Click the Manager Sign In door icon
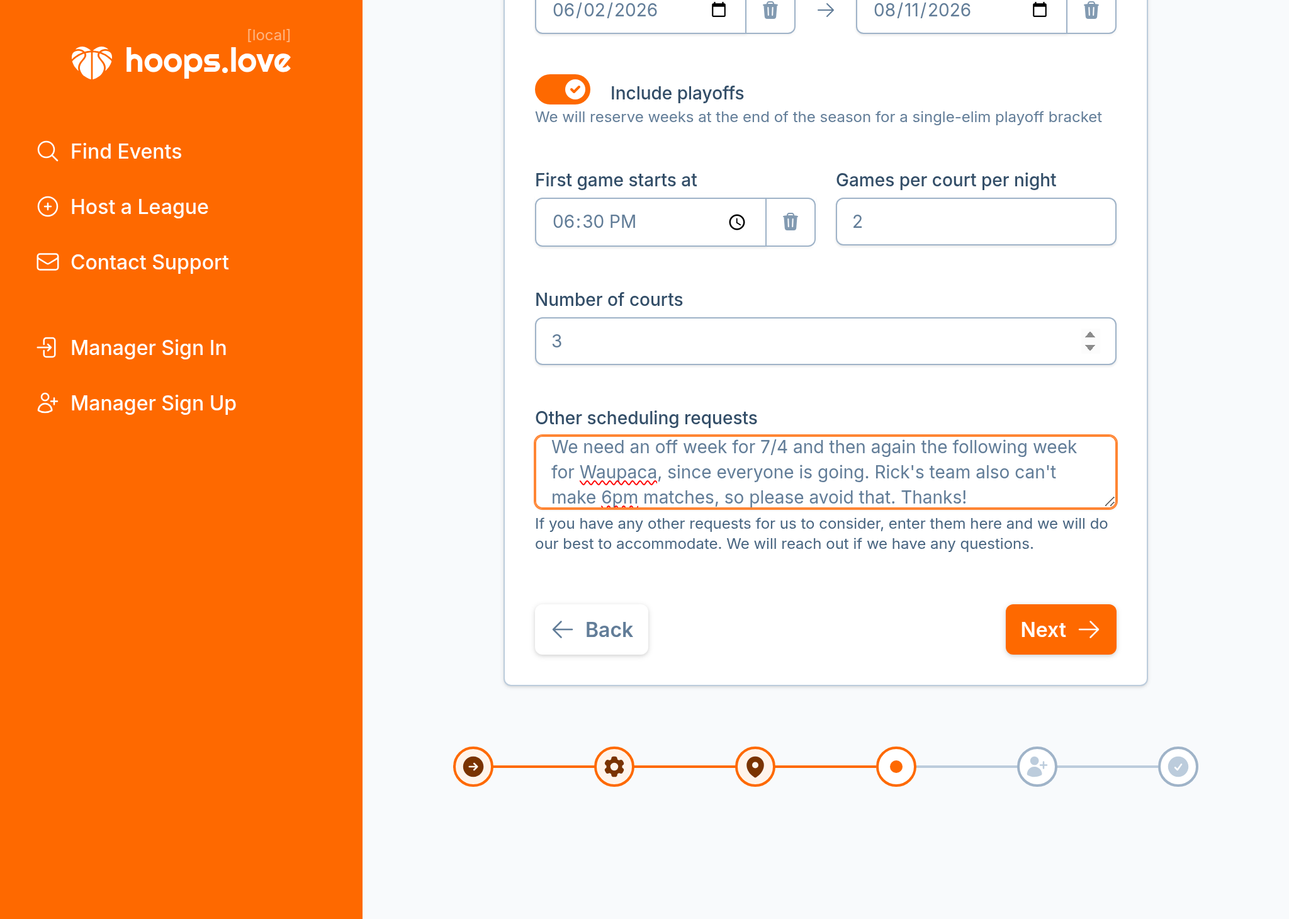 pos(48,348)
